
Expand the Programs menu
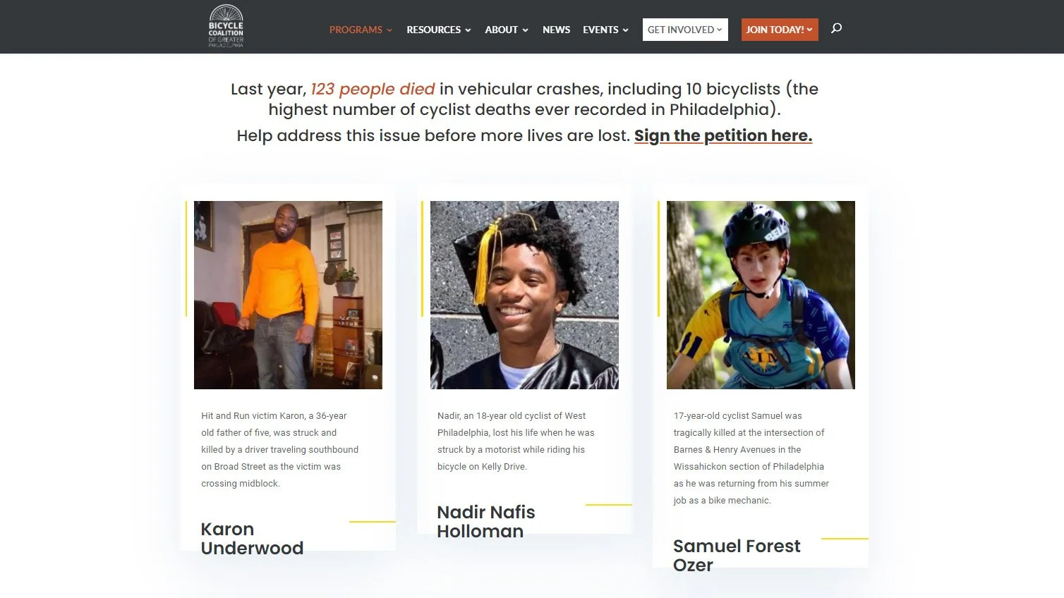[x=361, y=30]
